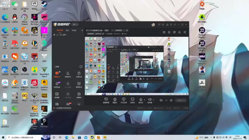Screen dimensions: 249x140
Task: Open Steam from the desktop
Action: (x=44, y=5)
